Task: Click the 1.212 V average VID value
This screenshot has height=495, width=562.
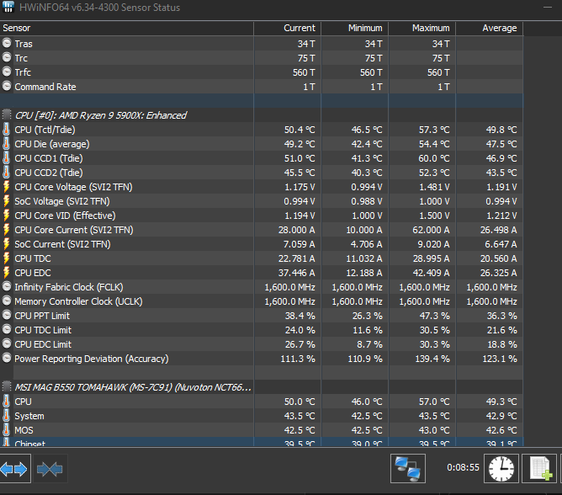Action: (501, 216)
